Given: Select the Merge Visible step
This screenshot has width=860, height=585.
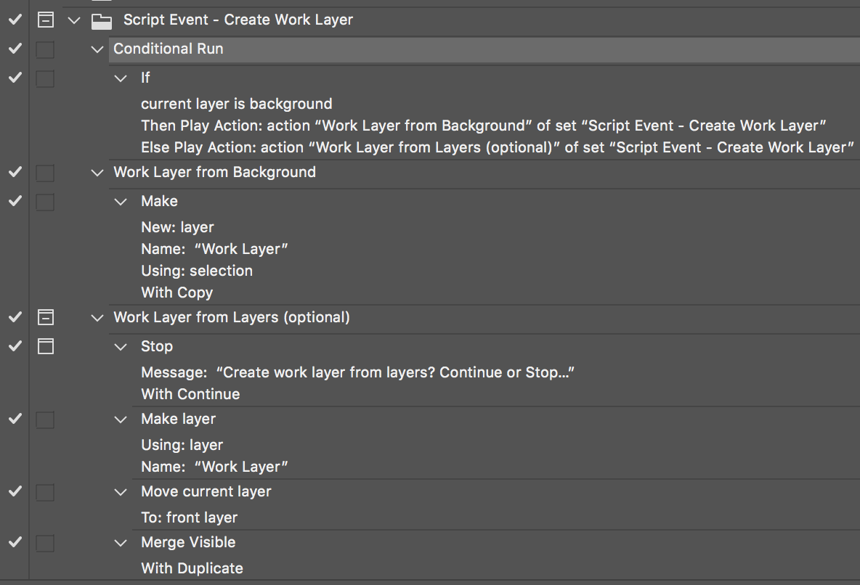Looking at the screenshot, I should (188, 542).
